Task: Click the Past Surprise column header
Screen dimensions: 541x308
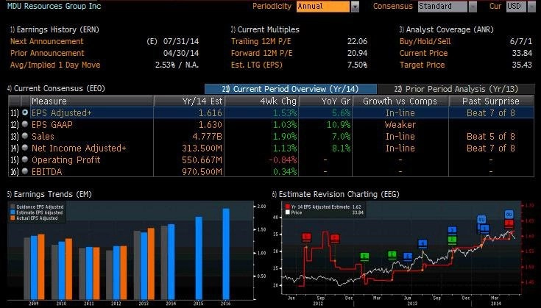Action: tap(491, 101)
